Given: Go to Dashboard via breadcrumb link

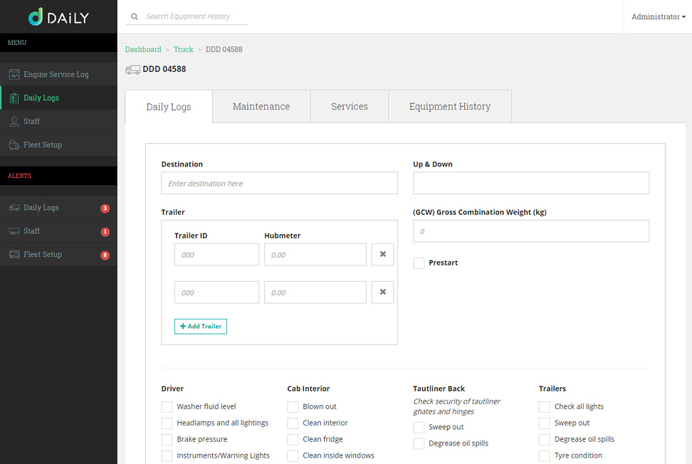Looking at the screenshot, I should (x=143, y=50).
